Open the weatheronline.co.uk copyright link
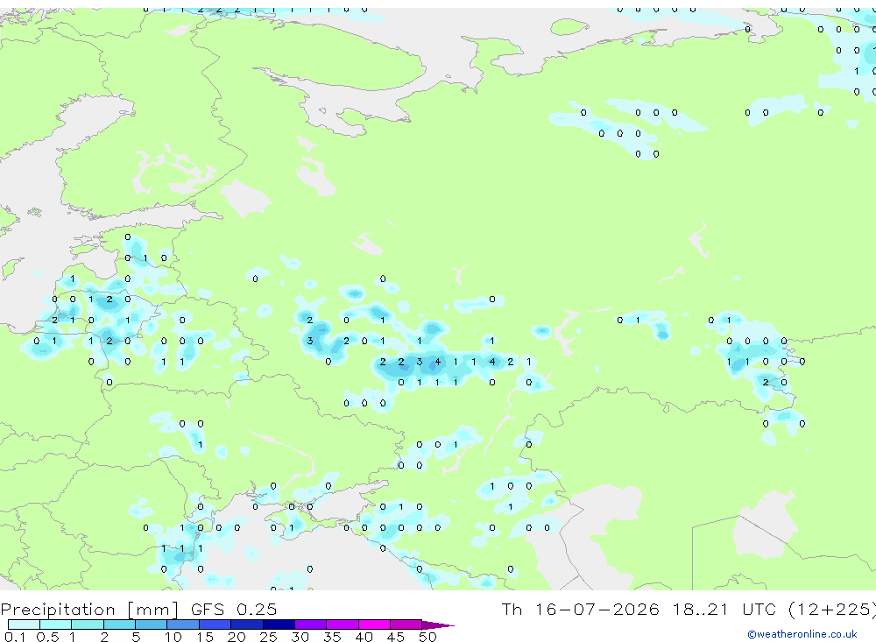 pos(802,634)
